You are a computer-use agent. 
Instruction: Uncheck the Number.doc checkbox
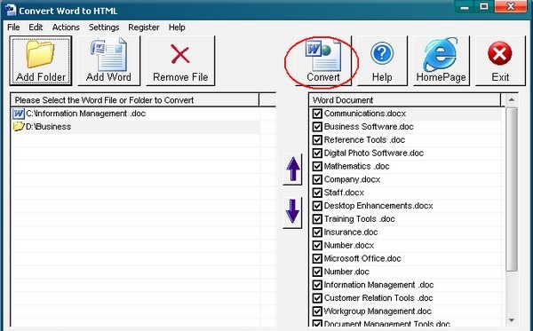[317, 272]
